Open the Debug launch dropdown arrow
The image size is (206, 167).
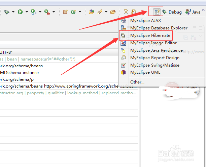pyautogui.click(x=13, y=12)
